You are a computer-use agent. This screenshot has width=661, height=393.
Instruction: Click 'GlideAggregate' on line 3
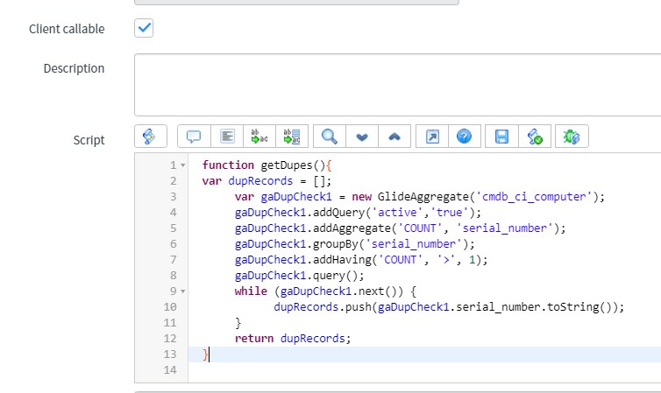[423, 197]
